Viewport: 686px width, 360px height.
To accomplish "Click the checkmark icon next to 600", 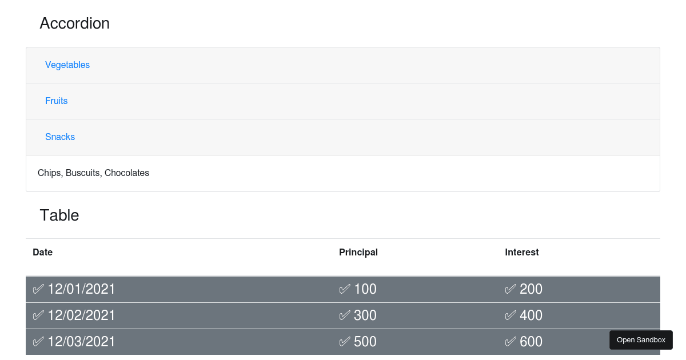I will tap(510, 342).
